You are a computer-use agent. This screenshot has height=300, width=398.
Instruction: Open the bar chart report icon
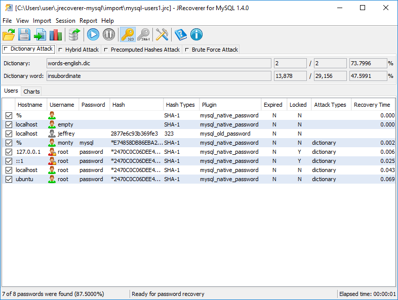point(56,34)
